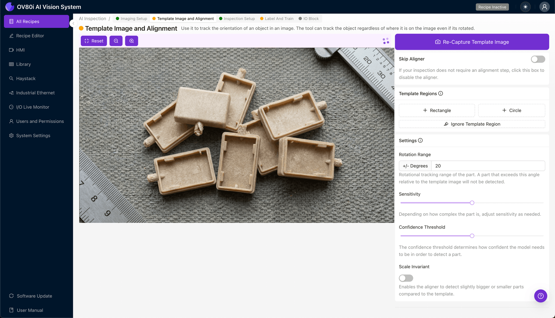The width and height of the screenshot is (555, 318).
Task: Enable the Scale Invariant toggle
Action: (x=406, y=278)
